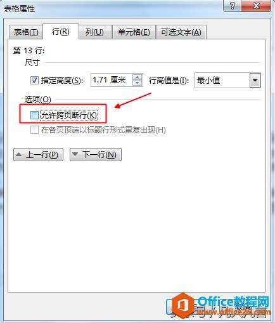Click the Office教程网 watermark text
The image size is (275, 323).
click(x=233, y=302)
